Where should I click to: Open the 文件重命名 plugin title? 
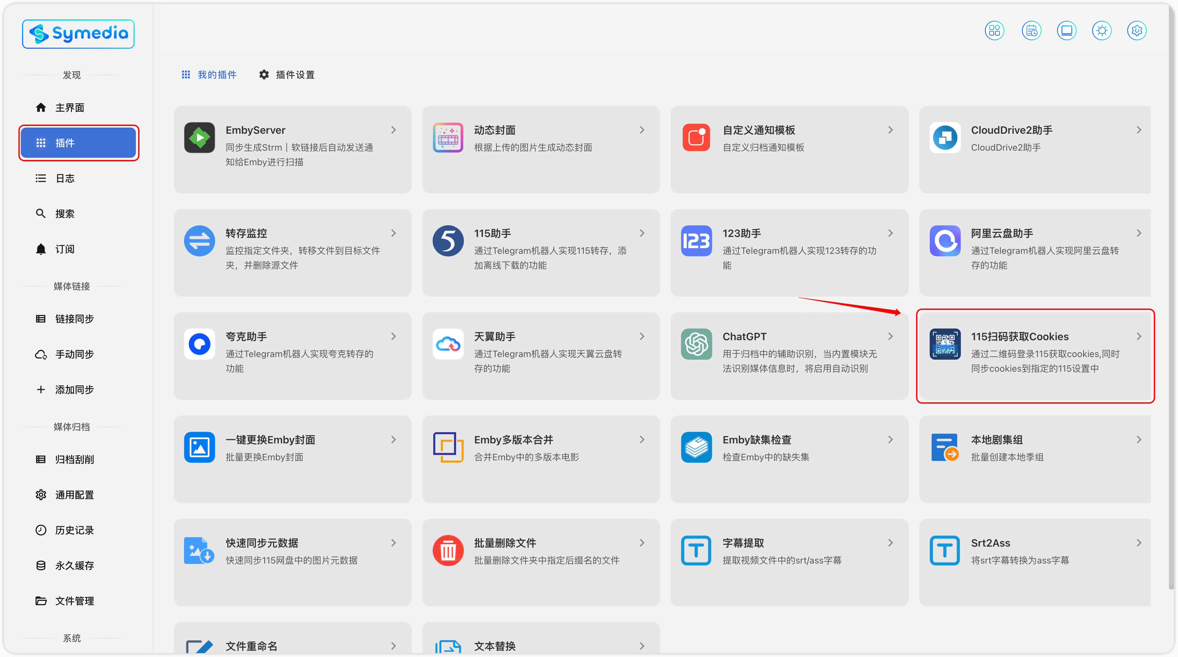click(x=251, y=646)
